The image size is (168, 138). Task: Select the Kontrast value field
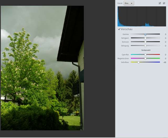[165, 42]
